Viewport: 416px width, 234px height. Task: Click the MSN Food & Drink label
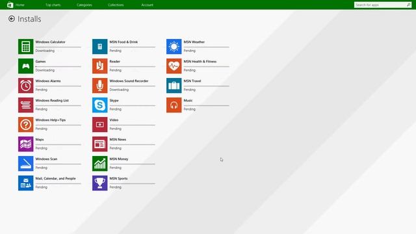(x=123, y=42)
